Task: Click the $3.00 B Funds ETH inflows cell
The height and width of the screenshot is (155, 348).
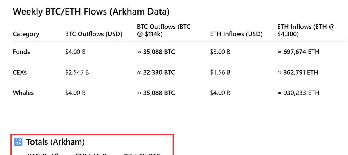Action: coord(220,52)
